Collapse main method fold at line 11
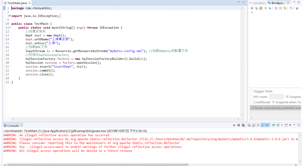Viewport: 302px width, 166px height. (10, 27)
